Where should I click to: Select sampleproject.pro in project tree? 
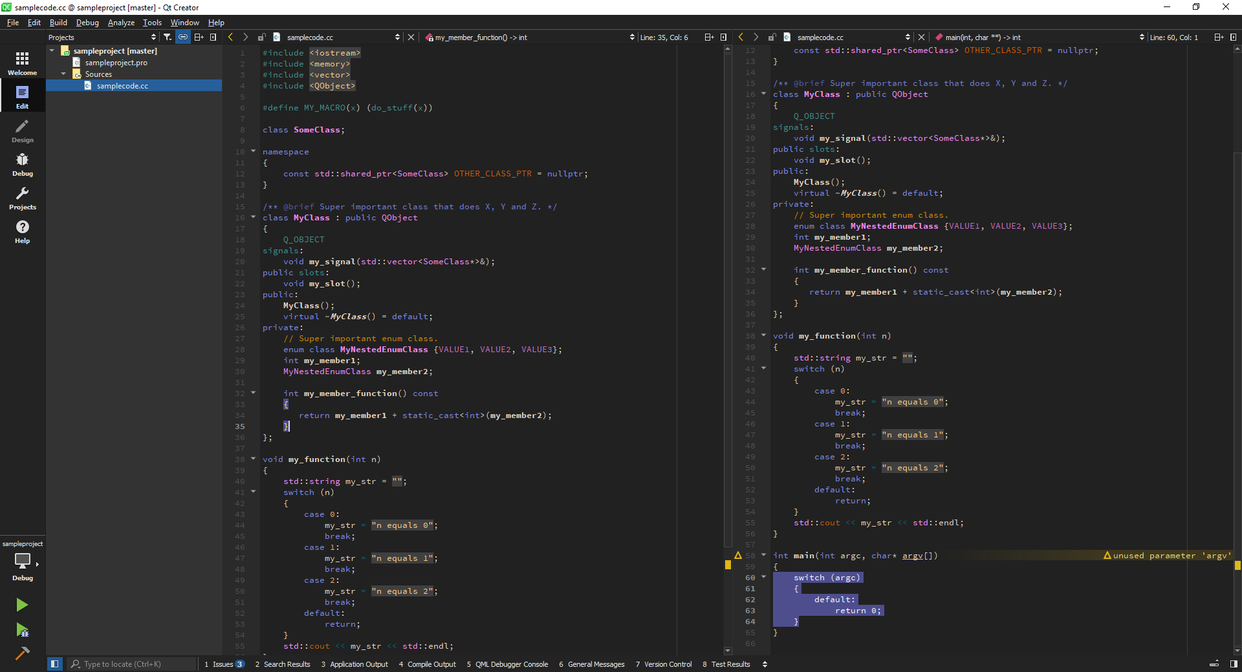pyautogui.click(x=116, y=63)
